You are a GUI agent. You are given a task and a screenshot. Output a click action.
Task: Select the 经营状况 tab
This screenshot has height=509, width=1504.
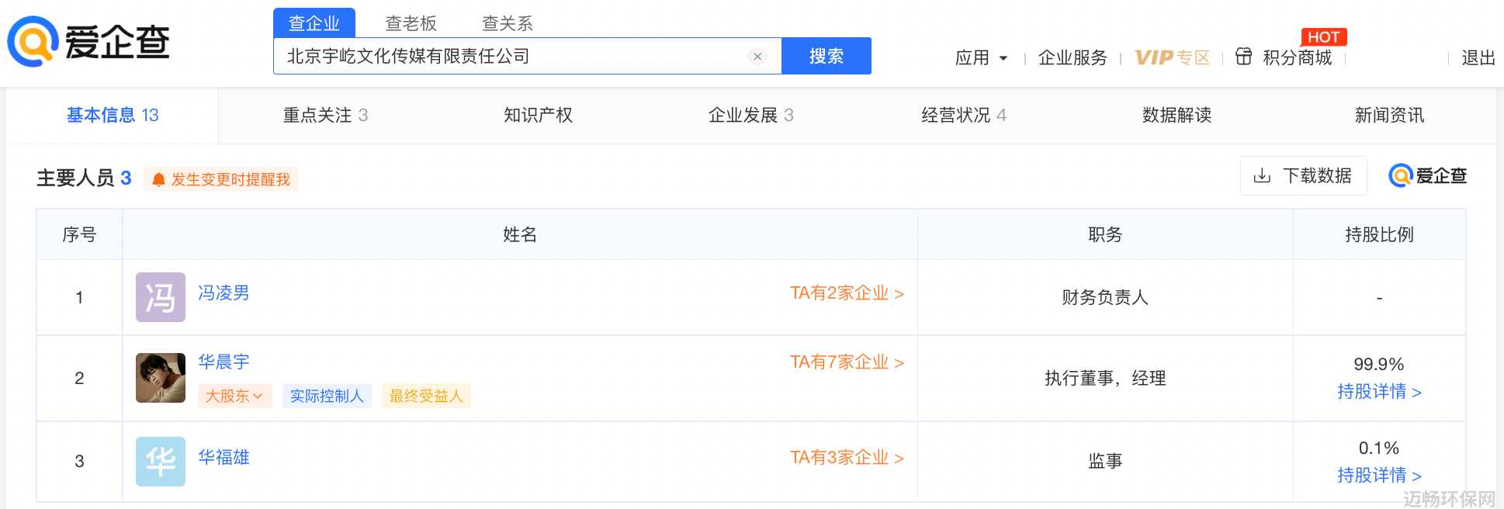click(x=964, y=116)
